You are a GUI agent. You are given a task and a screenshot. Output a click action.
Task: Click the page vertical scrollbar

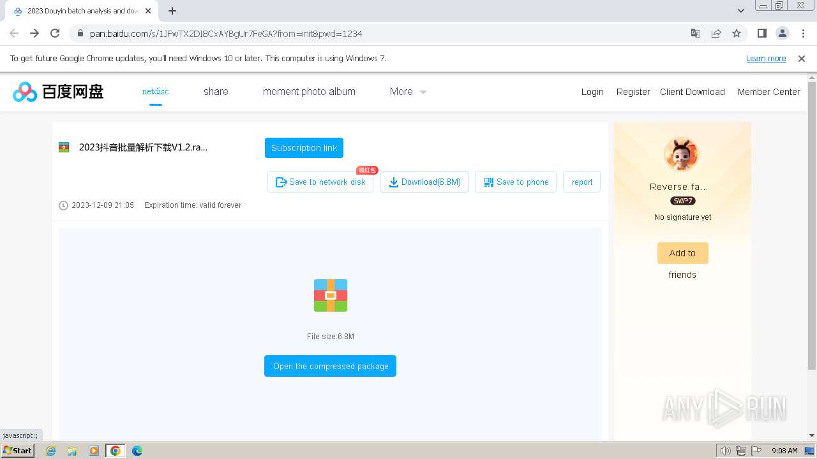click(x=812, y=226)
